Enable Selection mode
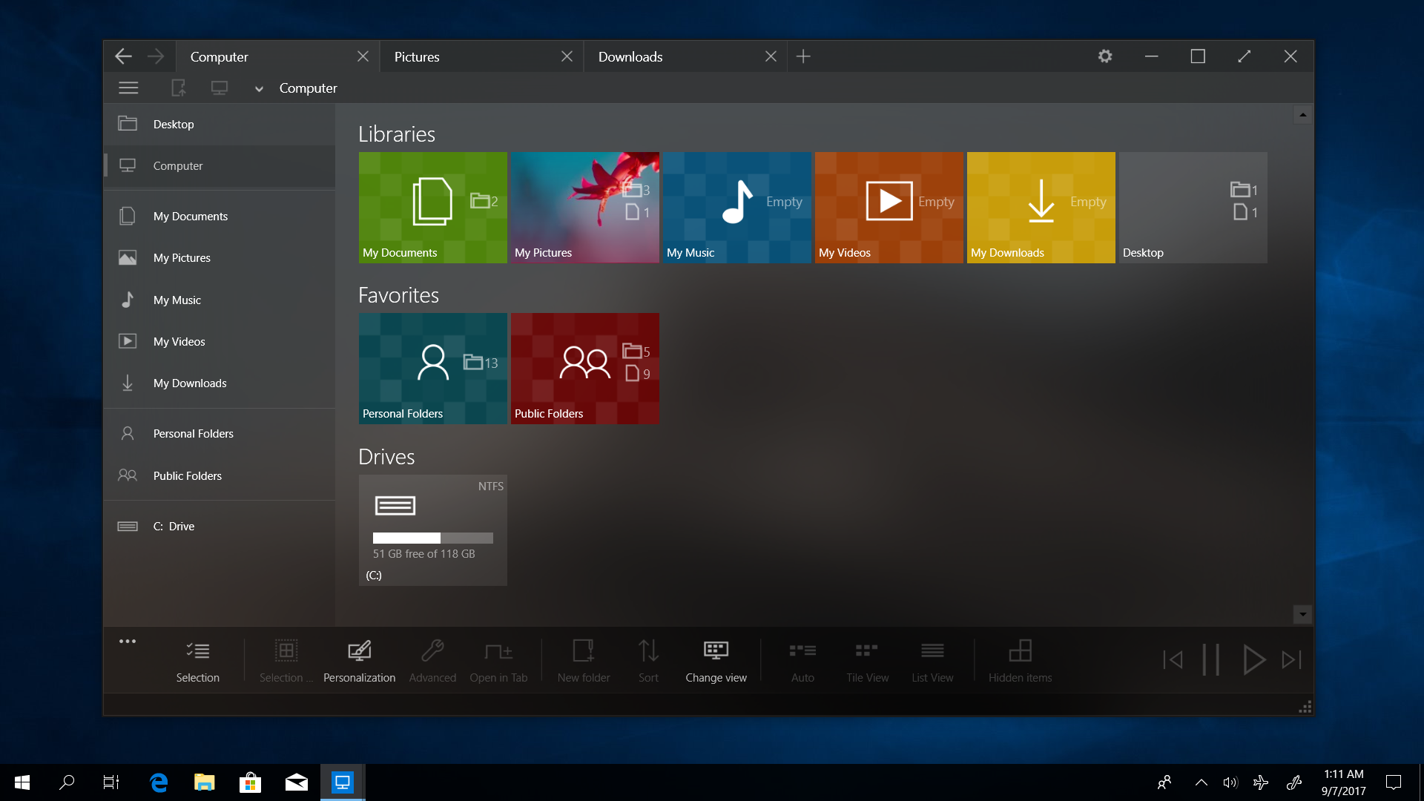This screenshot has height=801, width=1424. [x=197, y=659]
